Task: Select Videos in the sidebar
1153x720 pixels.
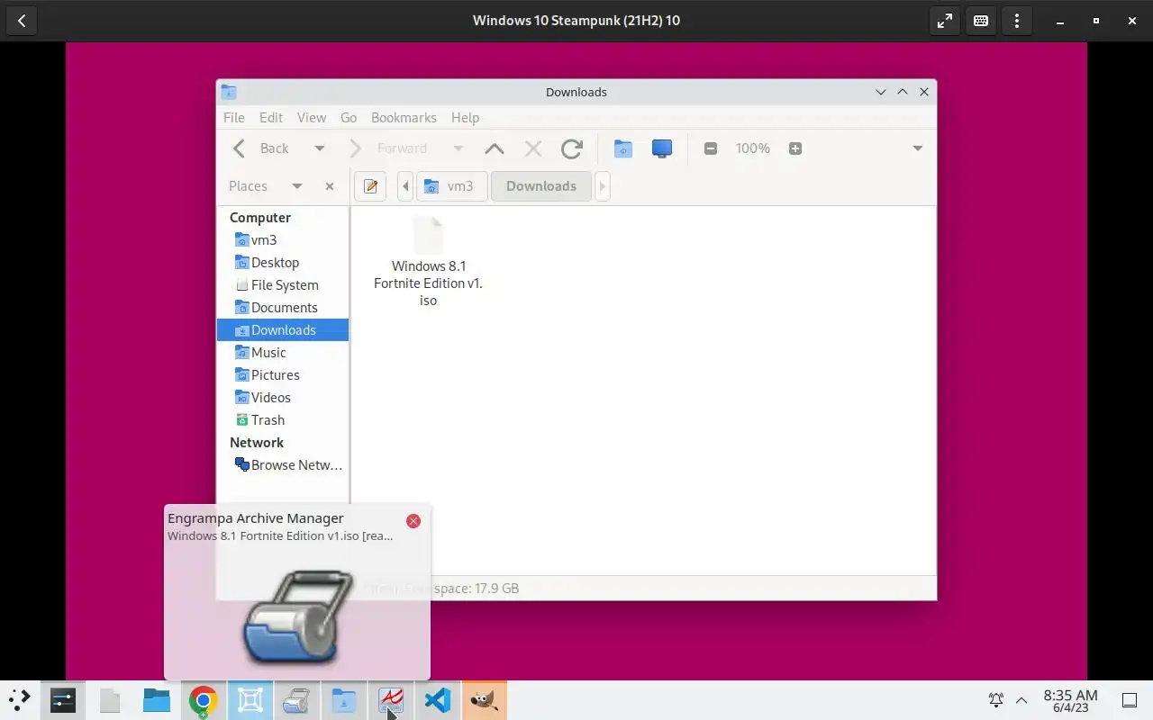Action: click(x=283, y=398)
